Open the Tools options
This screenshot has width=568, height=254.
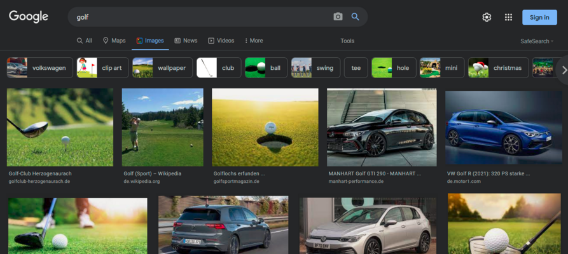point(347,41)
